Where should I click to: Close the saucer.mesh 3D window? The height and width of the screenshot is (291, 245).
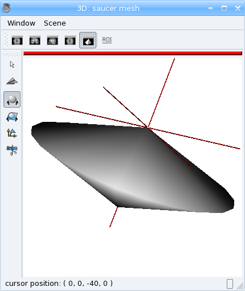(238, 8)
